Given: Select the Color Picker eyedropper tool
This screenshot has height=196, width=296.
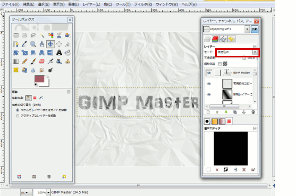Looking at the screenshot, I should pyautogui.click(x=24, y=44).
